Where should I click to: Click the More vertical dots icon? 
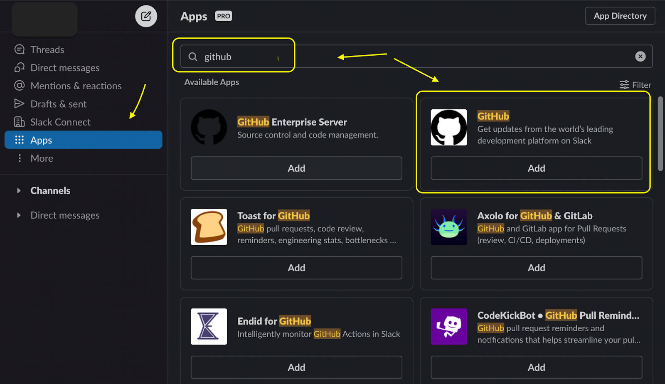[19, 158]
